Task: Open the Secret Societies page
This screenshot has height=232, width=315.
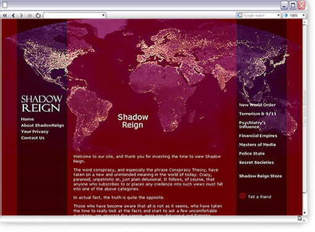Action: [x=256, y=162]
